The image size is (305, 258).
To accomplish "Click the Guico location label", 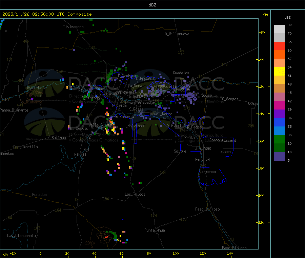I will click(x=207, y=95).
